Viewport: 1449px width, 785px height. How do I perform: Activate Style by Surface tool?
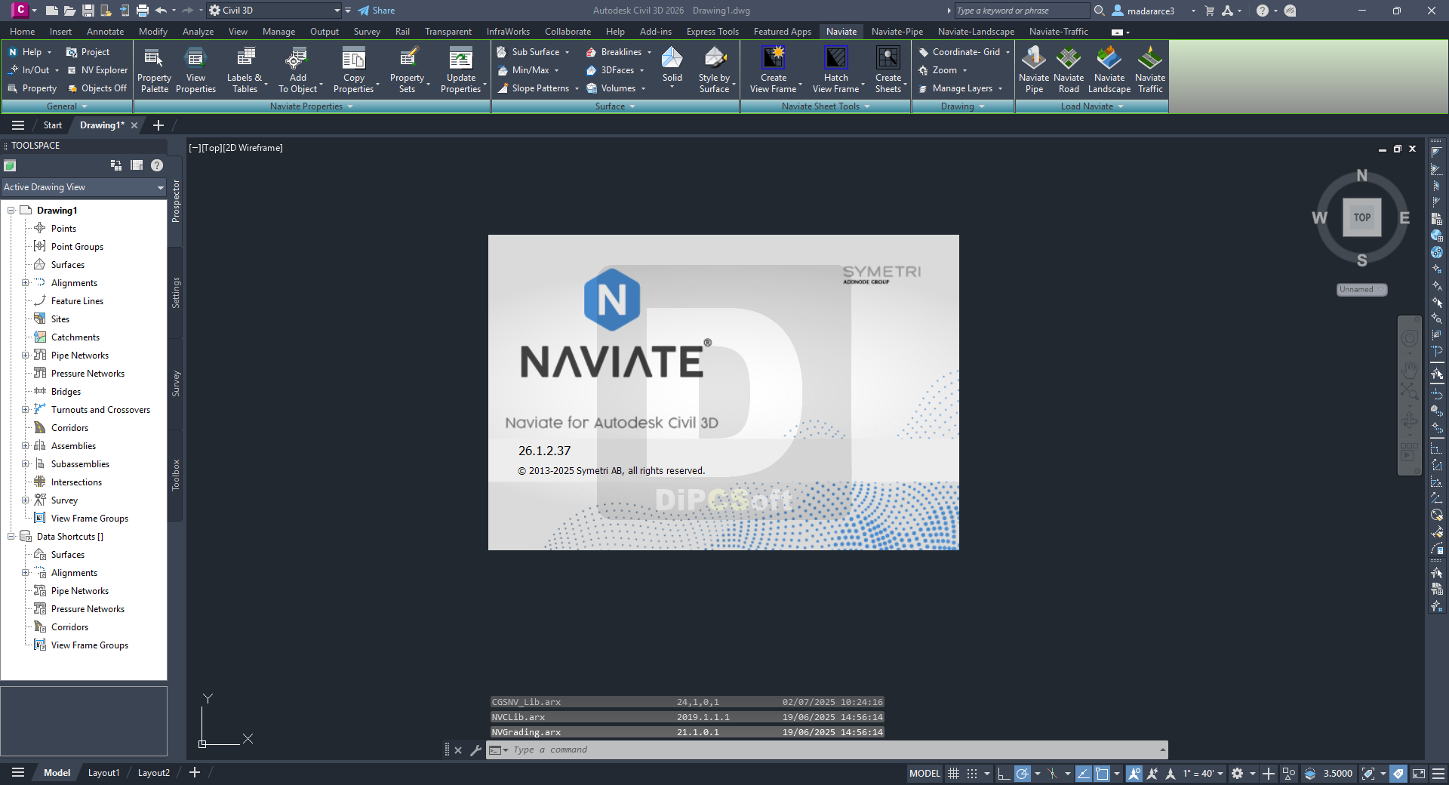coord(714,70)
